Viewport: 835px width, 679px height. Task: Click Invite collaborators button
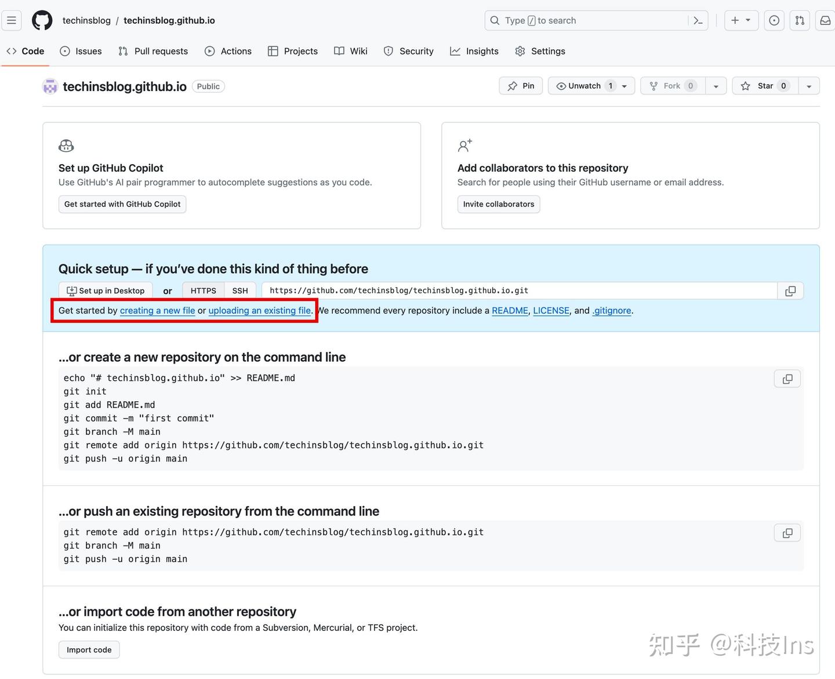coord(499,204)
